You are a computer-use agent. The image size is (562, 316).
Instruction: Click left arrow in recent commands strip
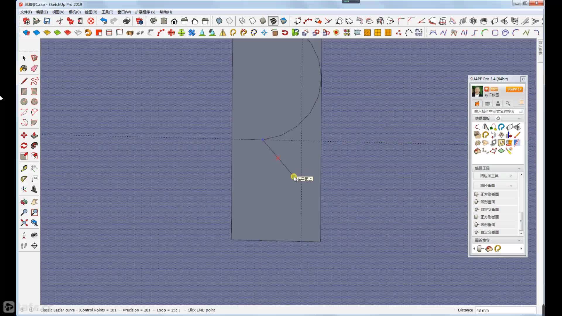474,249
